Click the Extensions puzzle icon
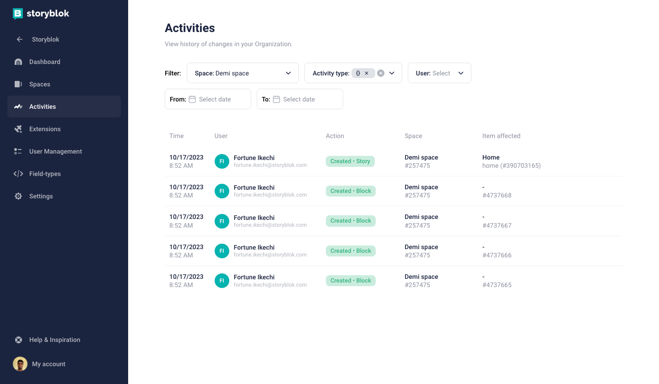Viewport: 659px width, 384px height. 18,129
